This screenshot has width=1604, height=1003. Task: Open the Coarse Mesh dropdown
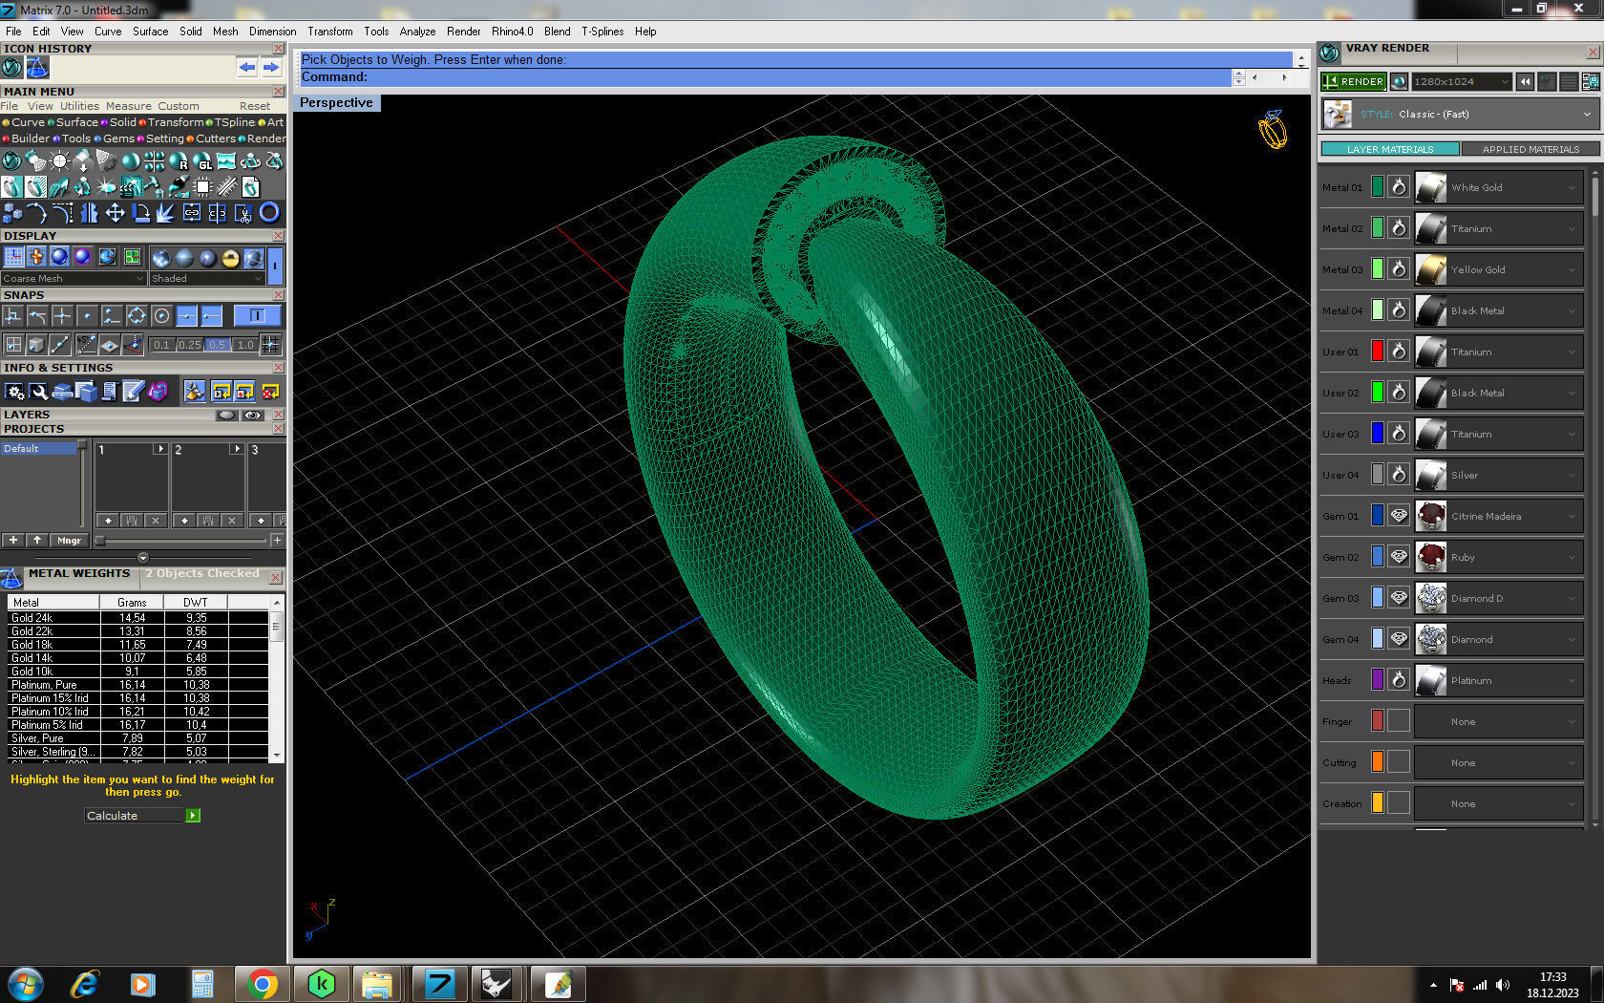[x=74, y=279]
